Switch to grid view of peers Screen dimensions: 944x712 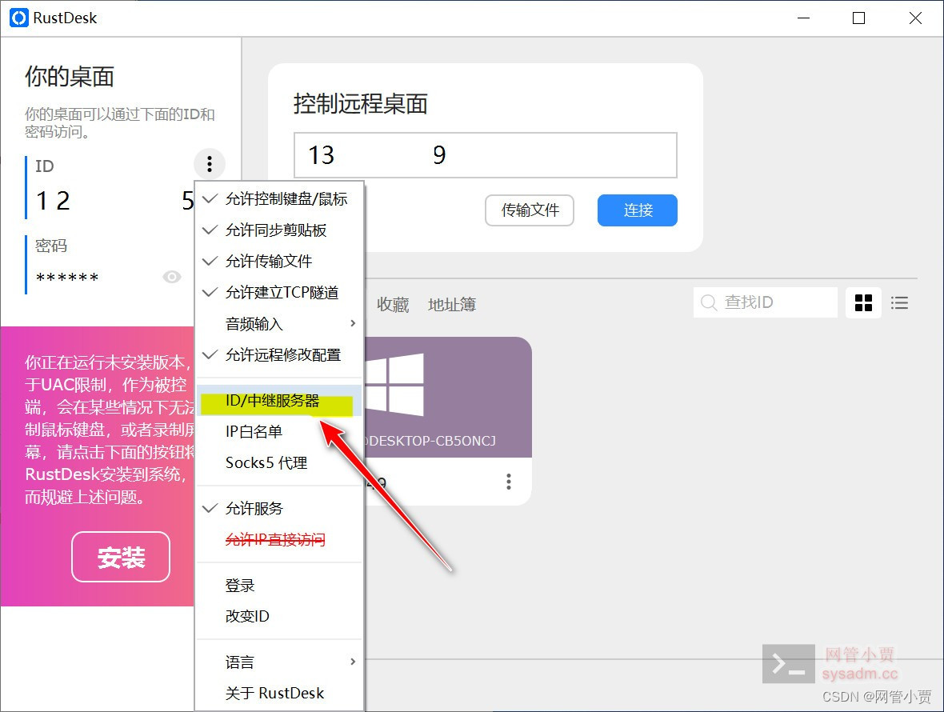863,302
